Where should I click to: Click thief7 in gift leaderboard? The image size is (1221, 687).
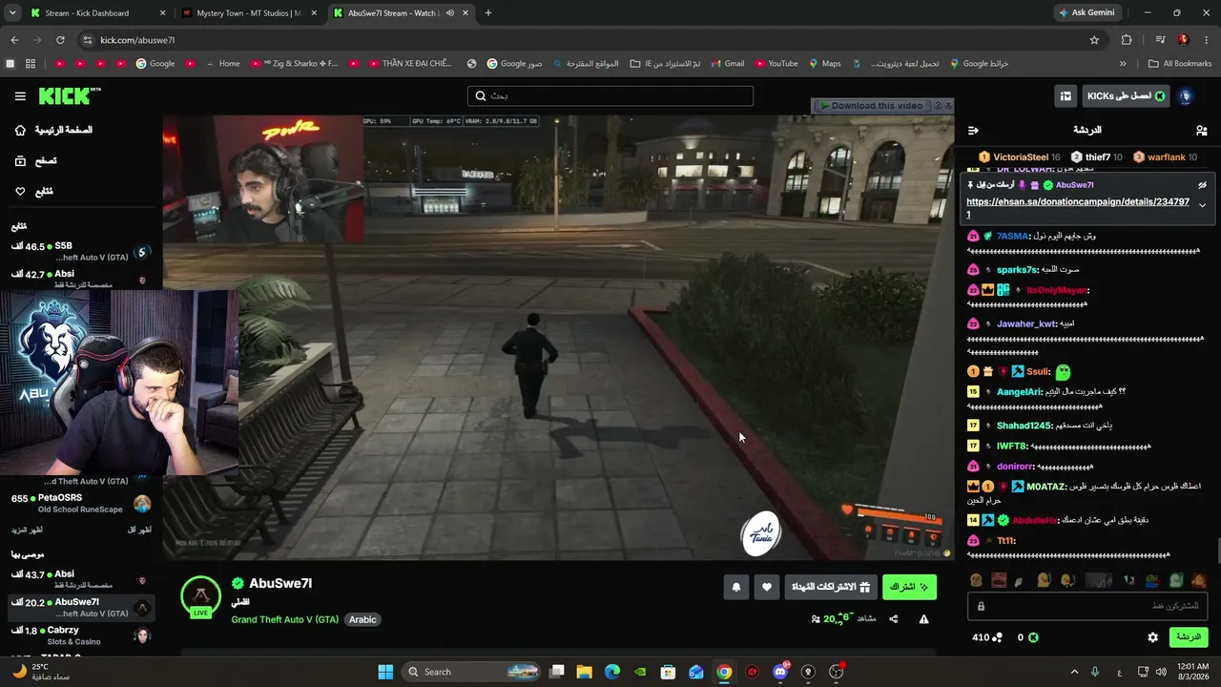click(x=1097, y=157)
